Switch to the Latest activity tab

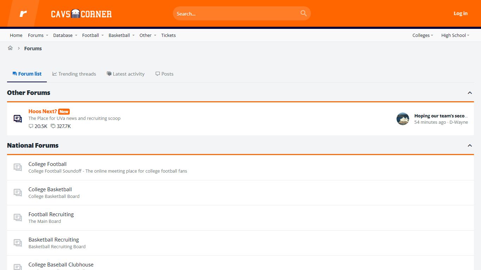point(126,74)
